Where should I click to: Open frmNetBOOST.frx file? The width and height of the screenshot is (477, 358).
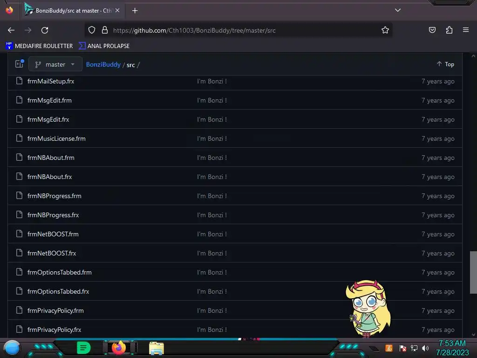52,253
